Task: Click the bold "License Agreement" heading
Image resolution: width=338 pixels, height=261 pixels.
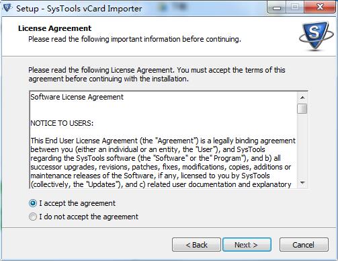Action: [x=54, y=28]
